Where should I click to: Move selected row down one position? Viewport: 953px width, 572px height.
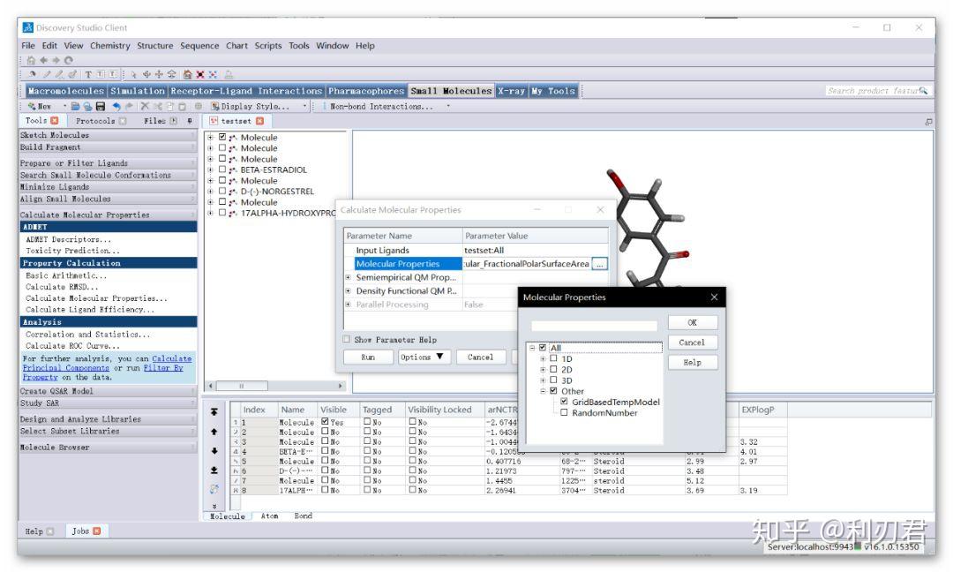[214, 451]
